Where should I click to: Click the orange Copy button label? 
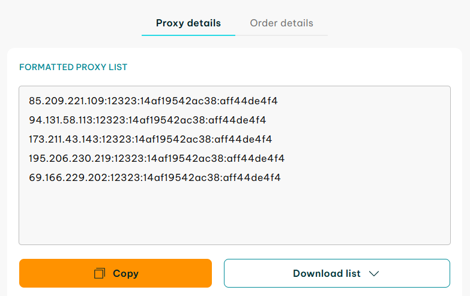point(125,274)
